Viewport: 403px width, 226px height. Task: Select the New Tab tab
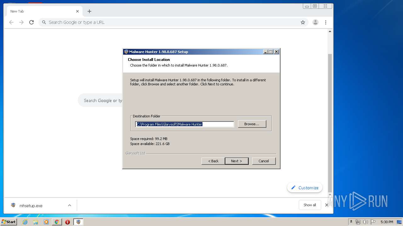pos(45,11)
